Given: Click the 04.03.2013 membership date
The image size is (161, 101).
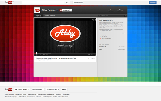Looking at the screenshot, I should tap(122, 47).
